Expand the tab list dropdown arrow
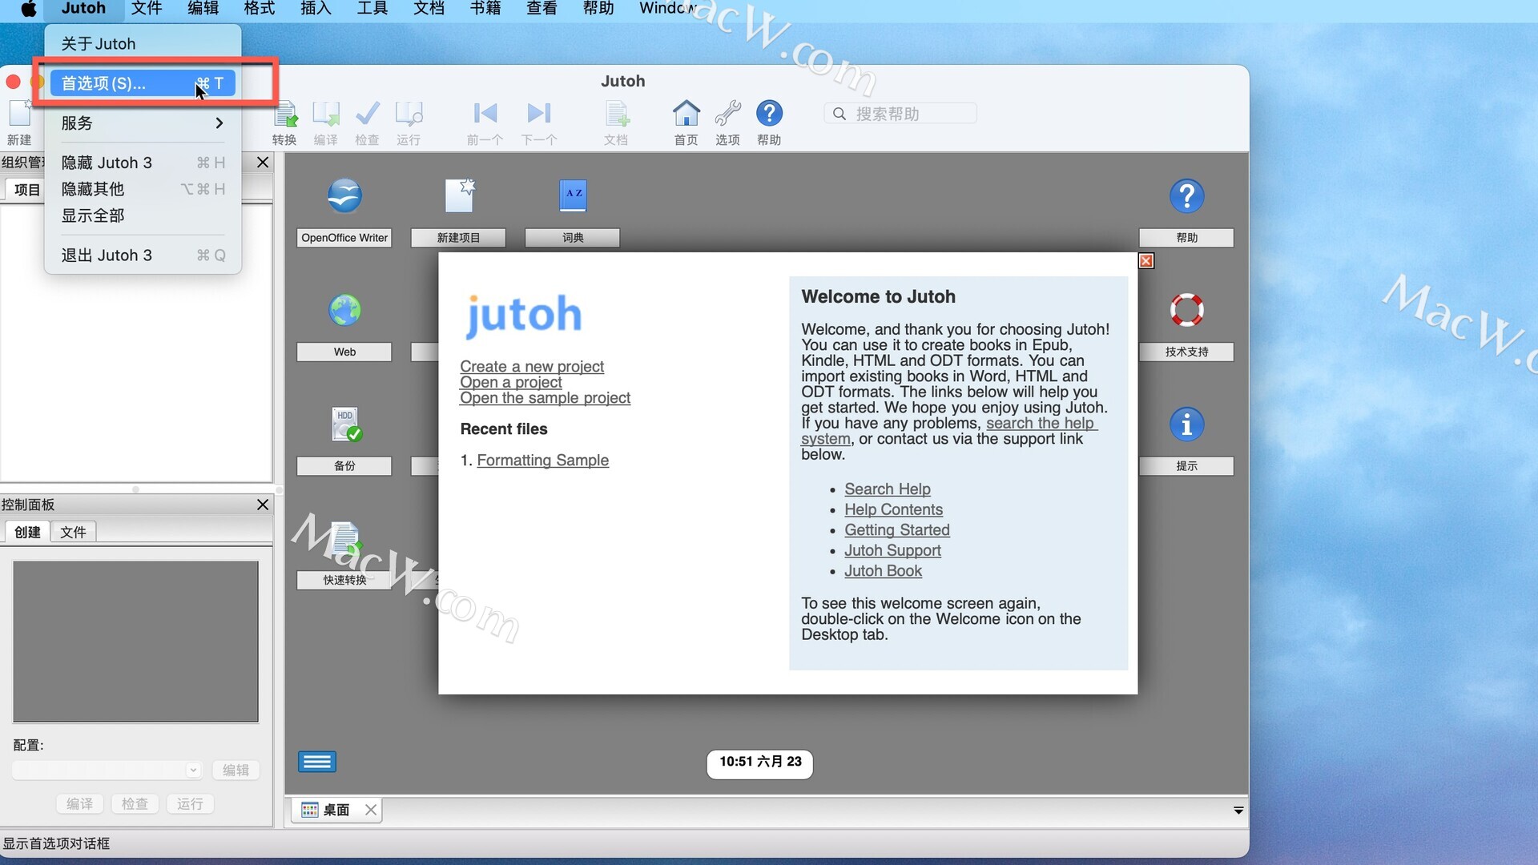The image size is (1538, 865). coord(1238,811)
